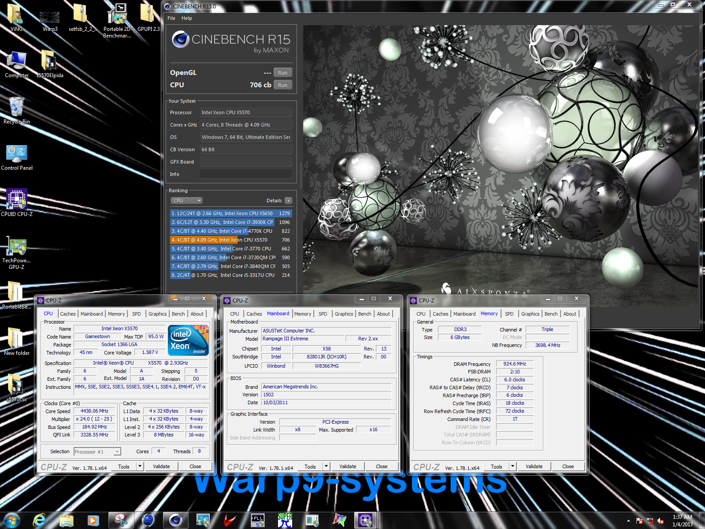The image size is (705, 529).
Task: Select ranking row Core i5-3317U
Action: pos(231,275)
